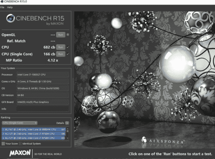Click the rendered scene preview image
Screen dimensions: 215x159
pyautogui.click(x=144, y=80)
